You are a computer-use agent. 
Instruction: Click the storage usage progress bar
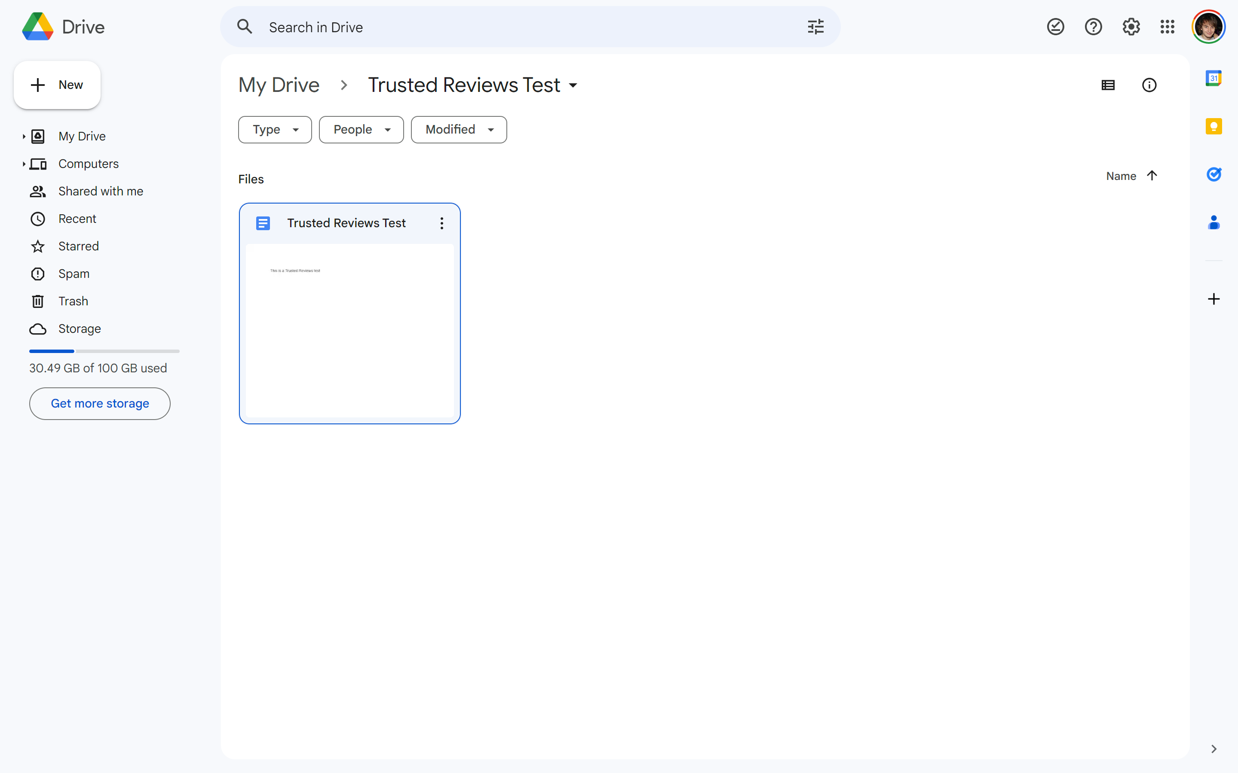[x=104, y=351]
